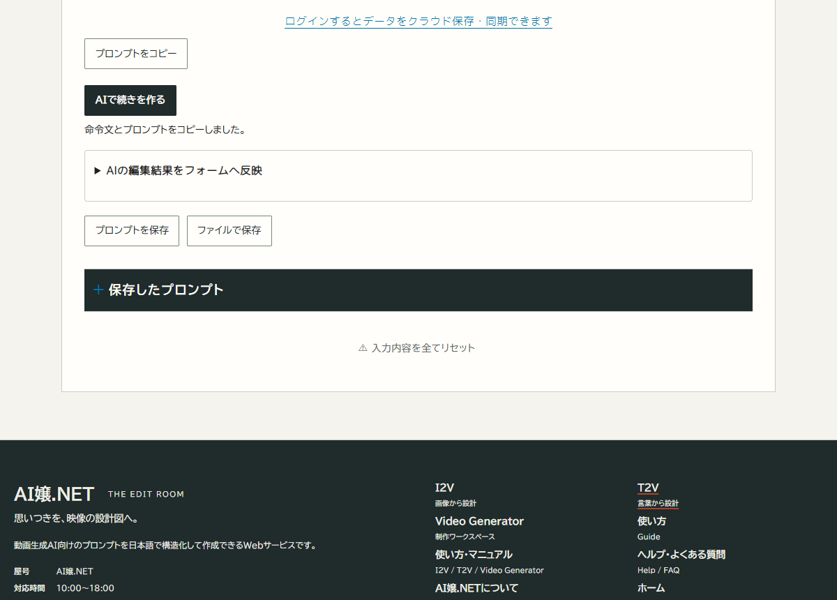Image resolution: width=837 pixels, height=600 pixels.
Task: Open the T2V footer link
Action: click(648, 488)
